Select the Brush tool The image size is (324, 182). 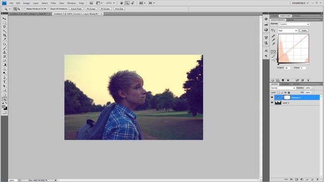pyautogui.click(x=5, y=49)
